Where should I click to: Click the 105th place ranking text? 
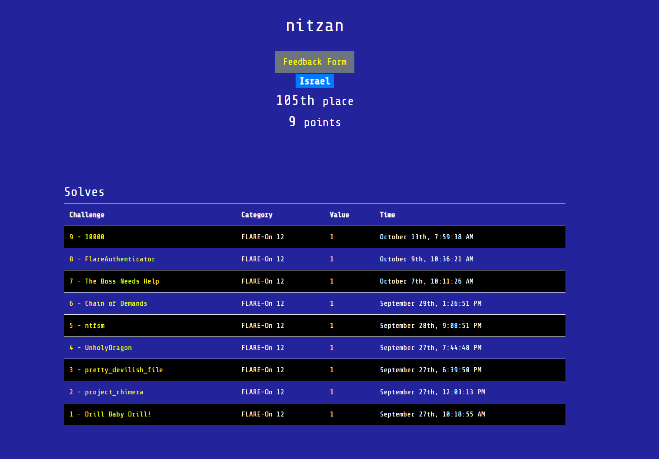pos(315,101)
